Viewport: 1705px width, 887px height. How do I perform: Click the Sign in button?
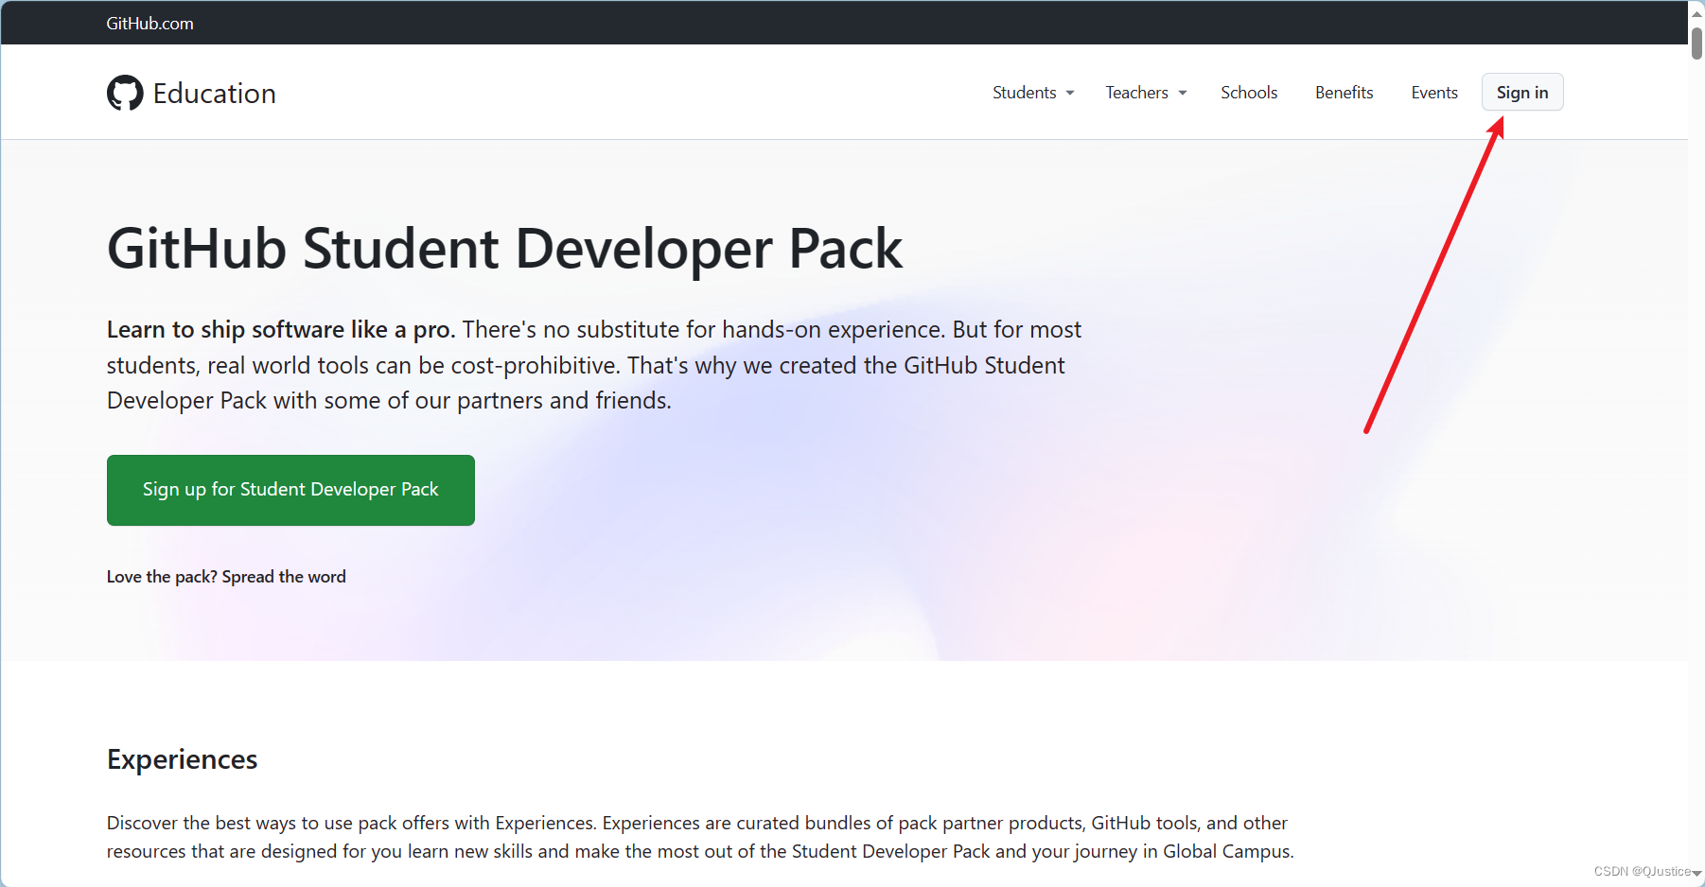tap(1521, 92)
